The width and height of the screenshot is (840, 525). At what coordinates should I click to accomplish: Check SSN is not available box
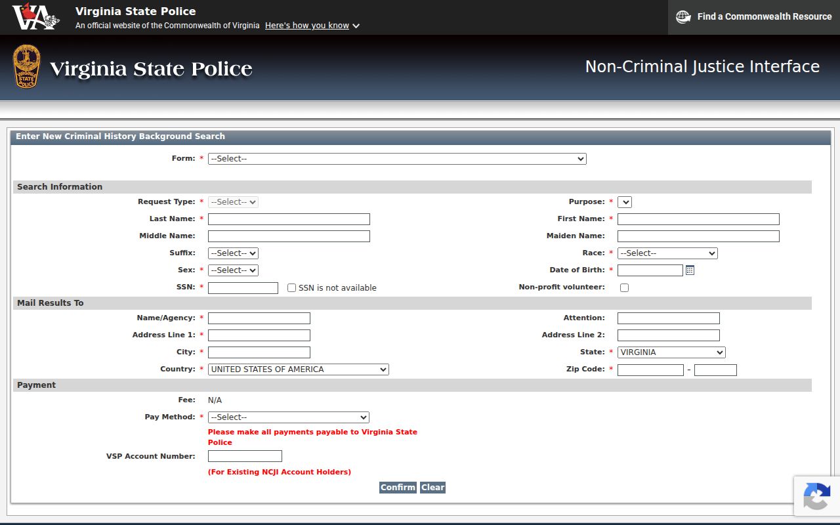292,287
